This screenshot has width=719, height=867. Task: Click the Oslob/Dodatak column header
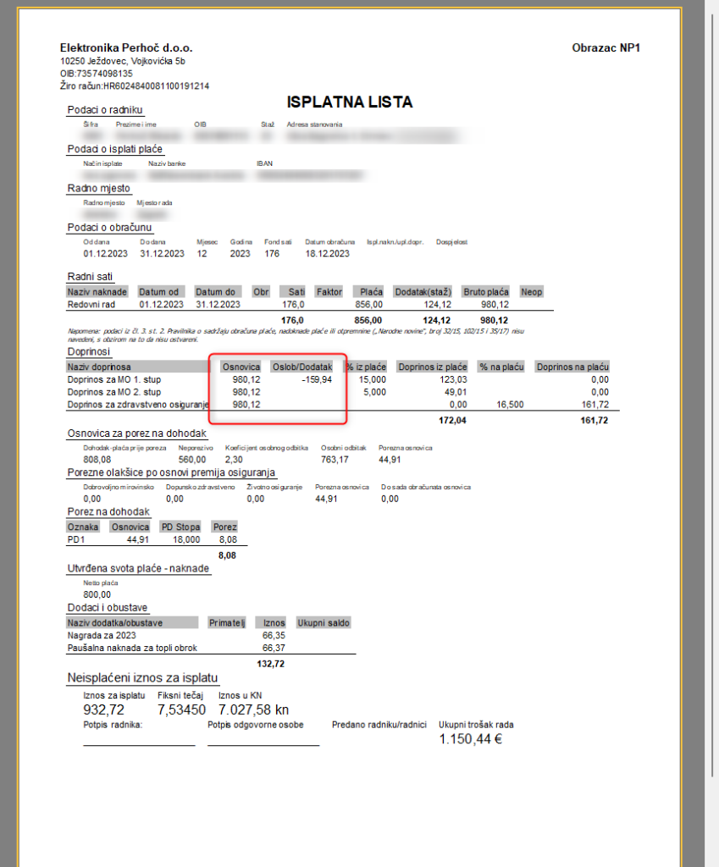tap(301, 367)
